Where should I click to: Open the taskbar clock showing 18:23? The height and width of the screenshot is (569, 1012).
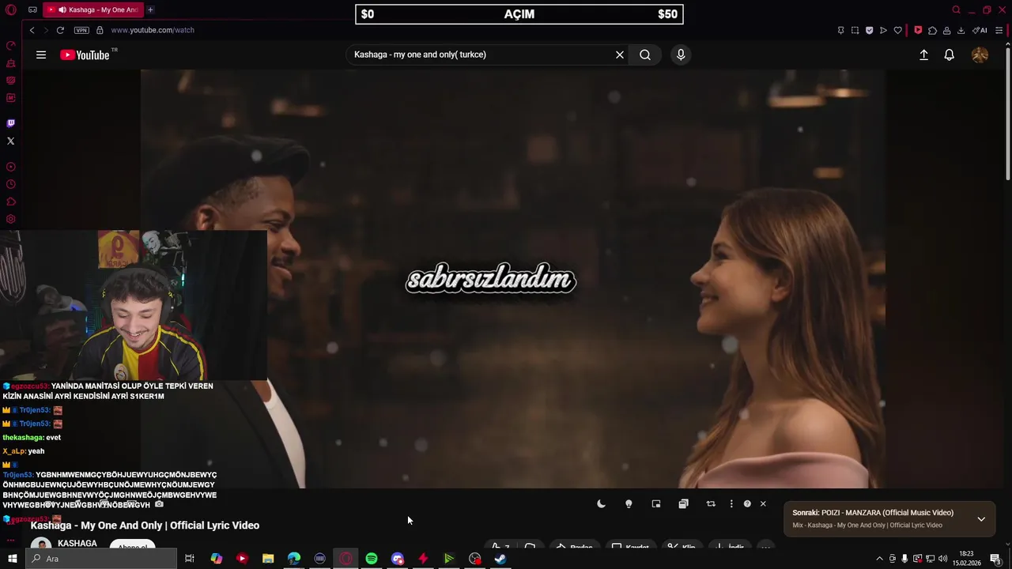click(x=966, y=559)
